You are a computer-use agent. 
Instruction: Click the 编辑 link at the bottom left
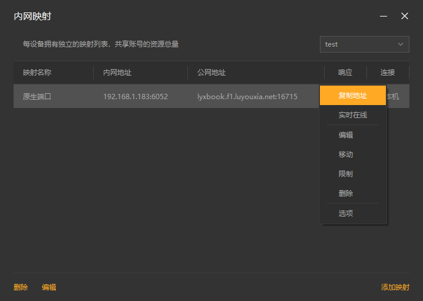(x=49, y=287)
